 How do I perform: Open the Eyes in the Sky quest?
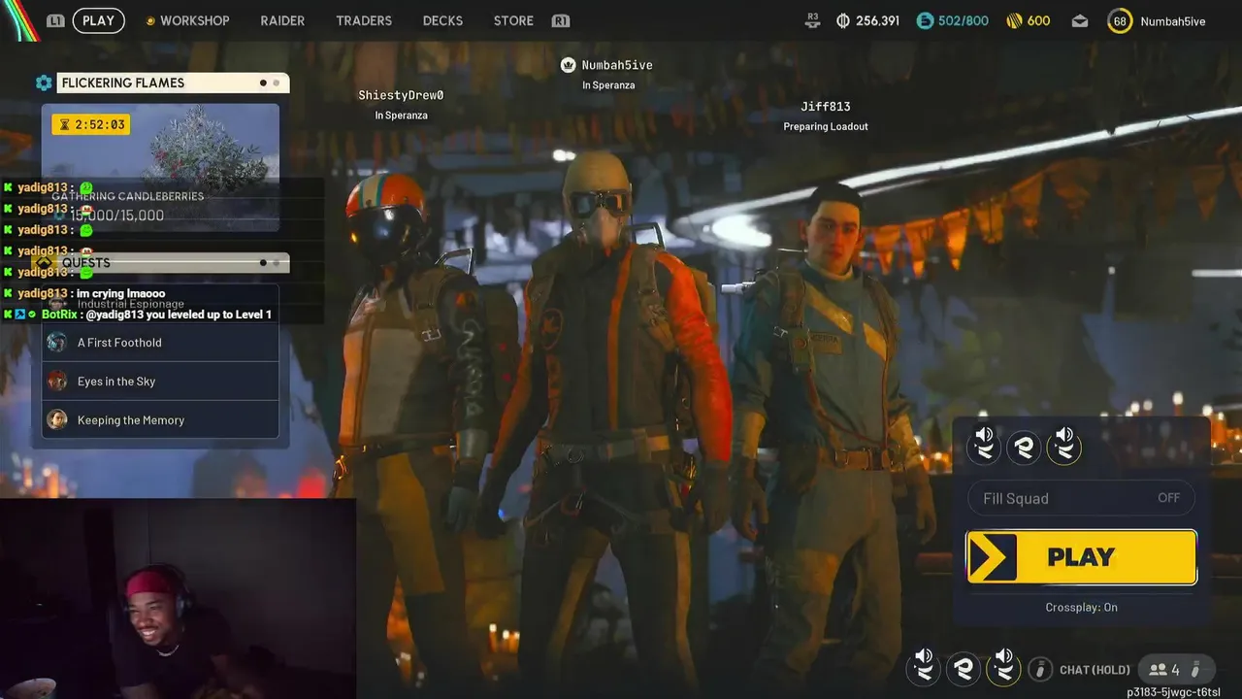(x=160, y=381)
